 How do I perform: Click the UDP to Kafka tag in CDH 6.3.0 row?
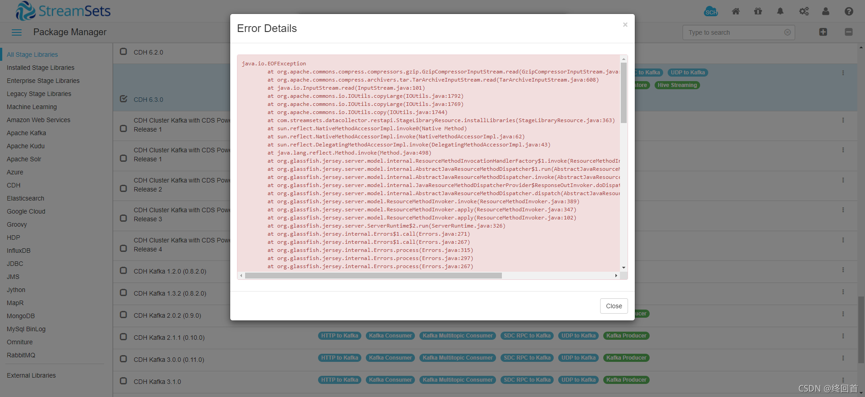(x=687, y=73)
